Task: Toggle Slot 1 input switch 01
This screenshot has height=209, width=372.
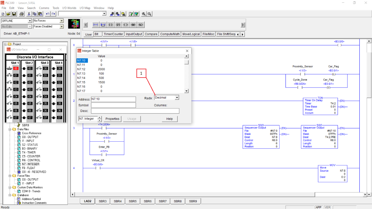Action: pyautogui.click(x=10, y=75)
